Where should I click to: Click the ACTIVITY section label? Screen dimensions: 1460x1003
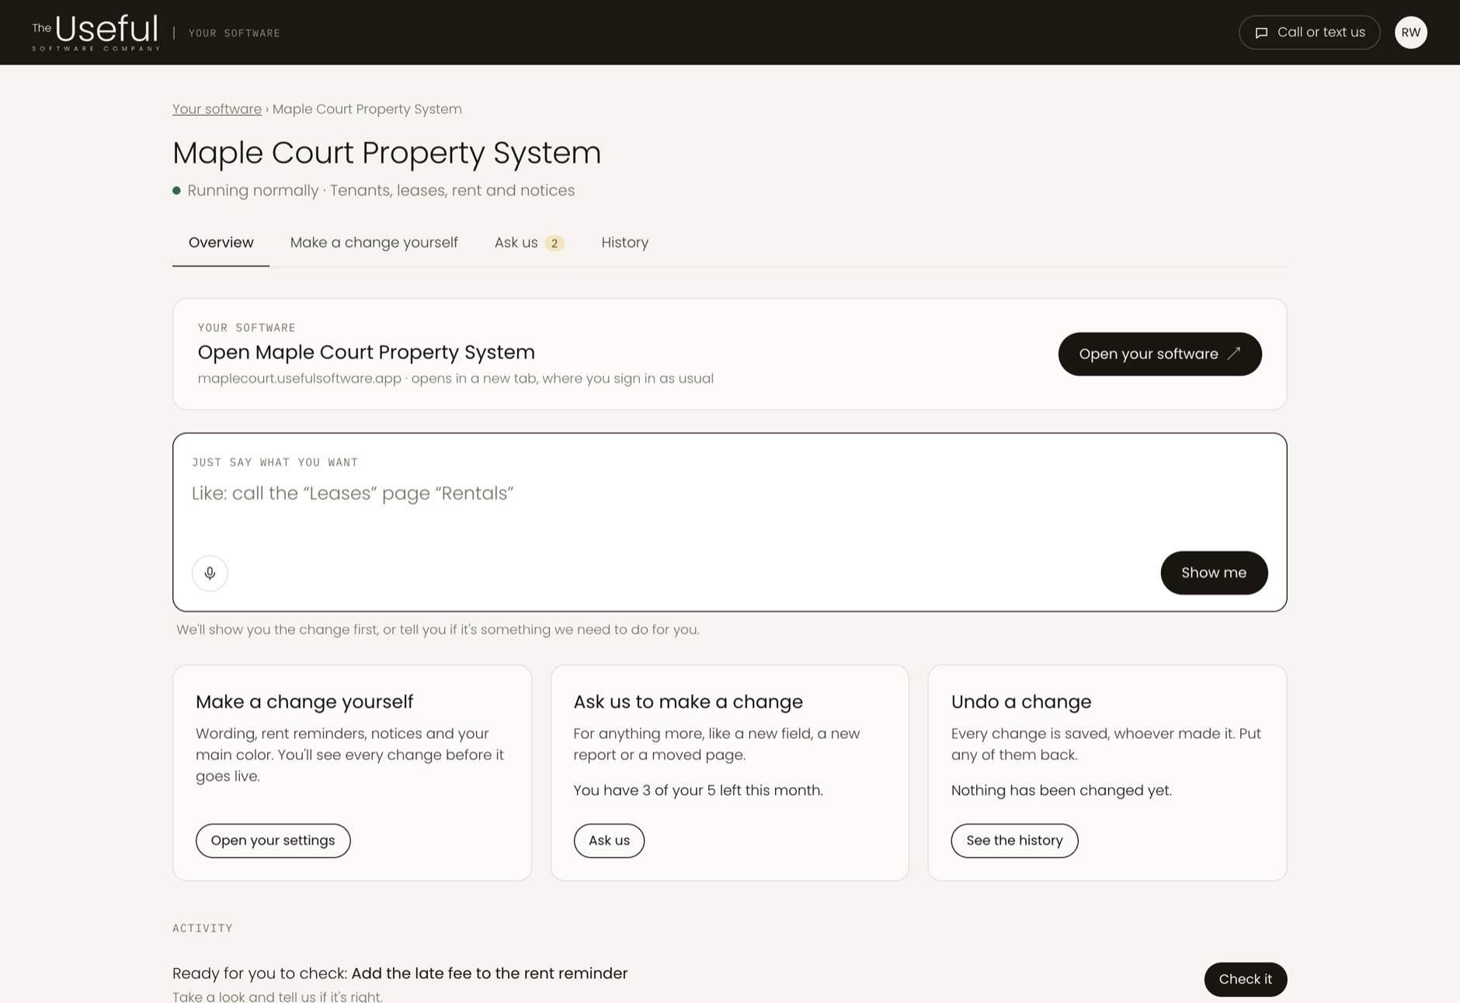point(203,928)
